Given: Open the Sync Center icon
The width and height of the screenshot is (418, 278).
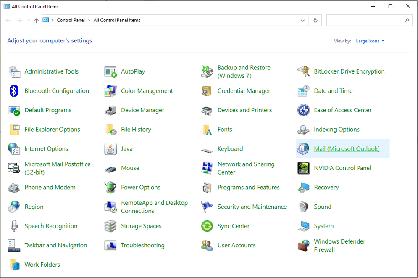Looking at the screenshot, I should click(x=207, y=226).
